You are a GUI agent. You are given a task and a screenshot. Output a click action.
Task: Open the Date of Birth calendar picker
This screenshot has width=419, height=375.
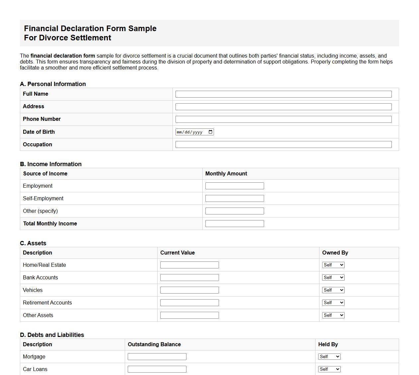(x=210, y=131)
